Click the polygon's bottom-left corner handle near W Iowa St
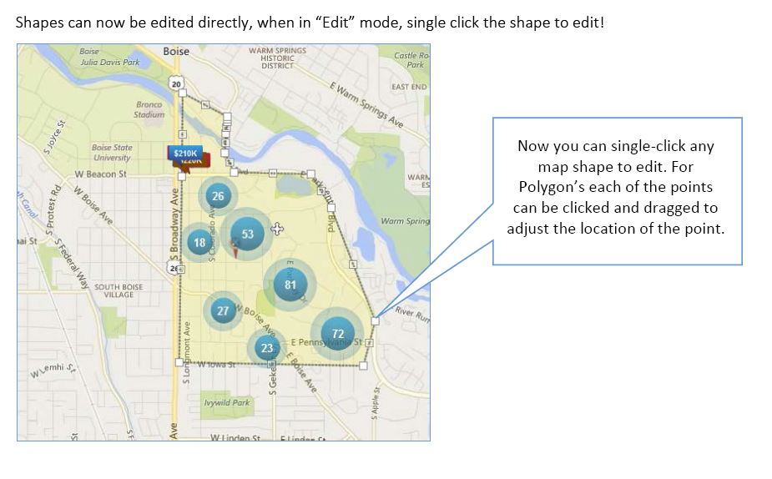Screen dimensions: 772x479 [179, 362]
